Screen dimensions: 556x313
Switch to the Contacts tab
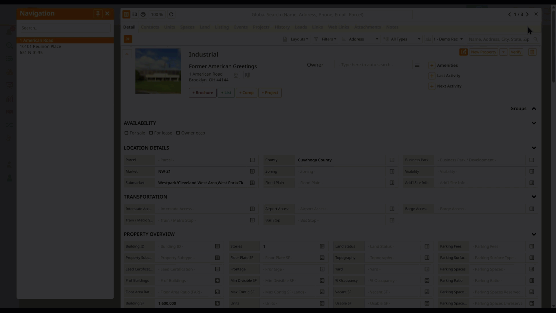(x=150, y=27)
